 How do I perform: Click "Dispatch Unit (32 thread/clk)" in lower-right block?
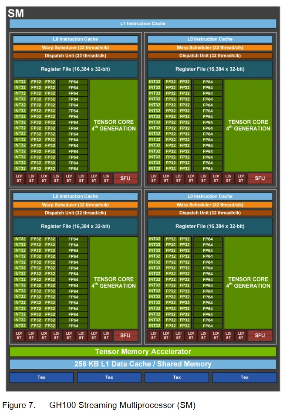coord(210,213)
